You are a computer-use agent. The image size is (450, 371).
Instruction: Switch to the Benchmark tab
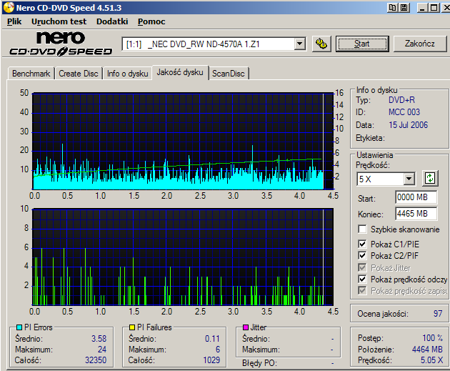(x=31, y=74)
